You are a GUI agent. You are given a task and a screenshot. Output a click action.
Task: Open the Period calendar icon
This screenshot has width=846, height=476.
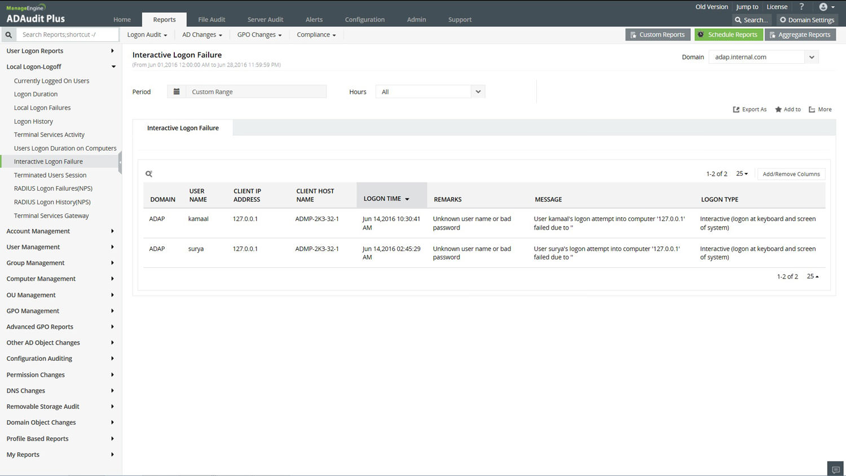click(x=177, y=91)
